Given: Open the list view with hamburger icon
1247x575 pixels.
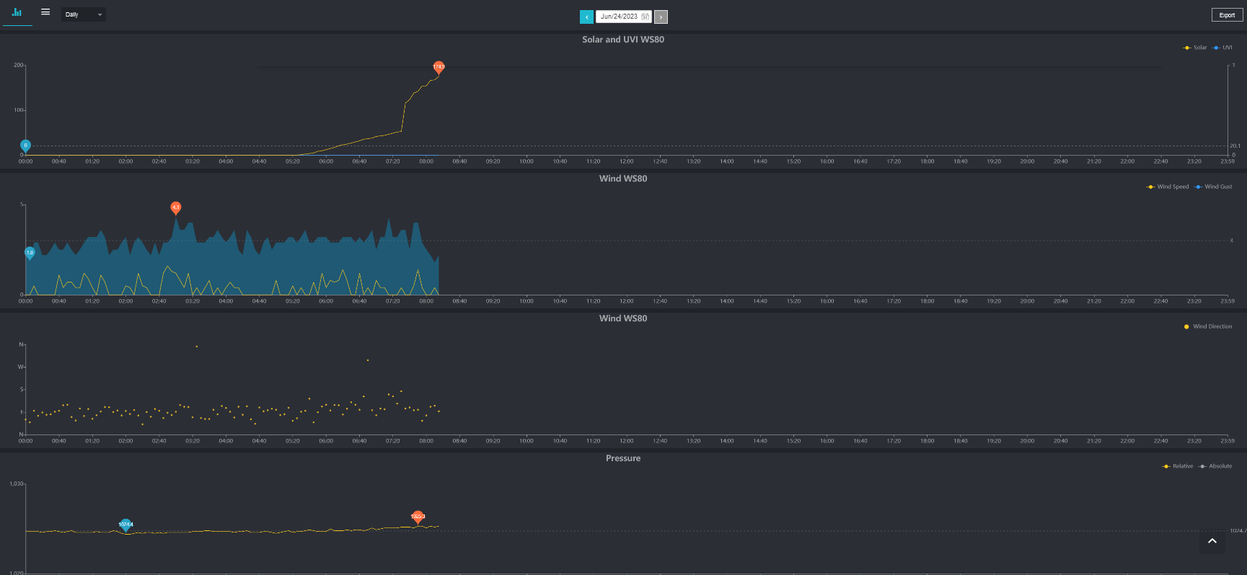Looking at the screenshot, I should tap(45, 12).
